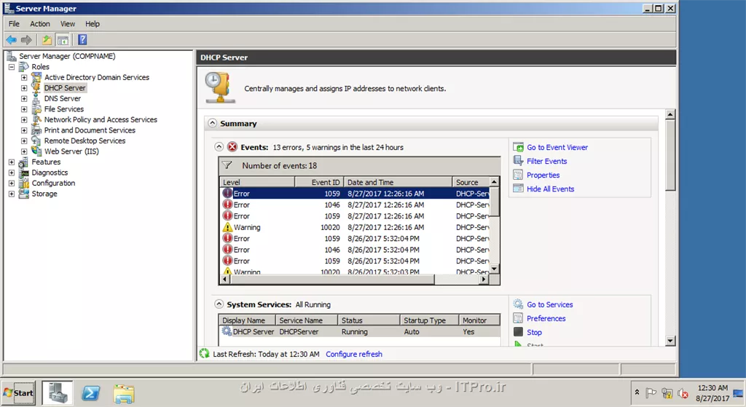Click the volume muted tray icon
746x407 pixels.
coord(683,393)
